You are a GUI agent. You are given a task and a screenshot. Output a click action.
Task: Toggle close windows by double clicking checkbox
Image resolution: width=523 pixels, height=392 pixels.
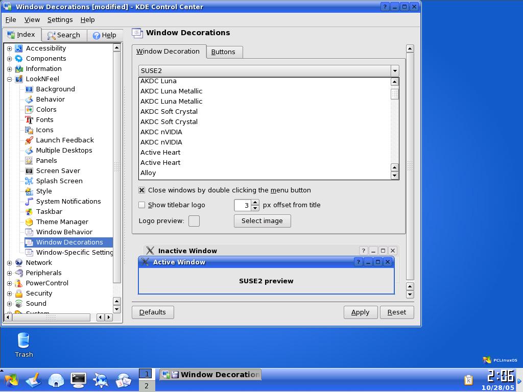pos(142,190)
